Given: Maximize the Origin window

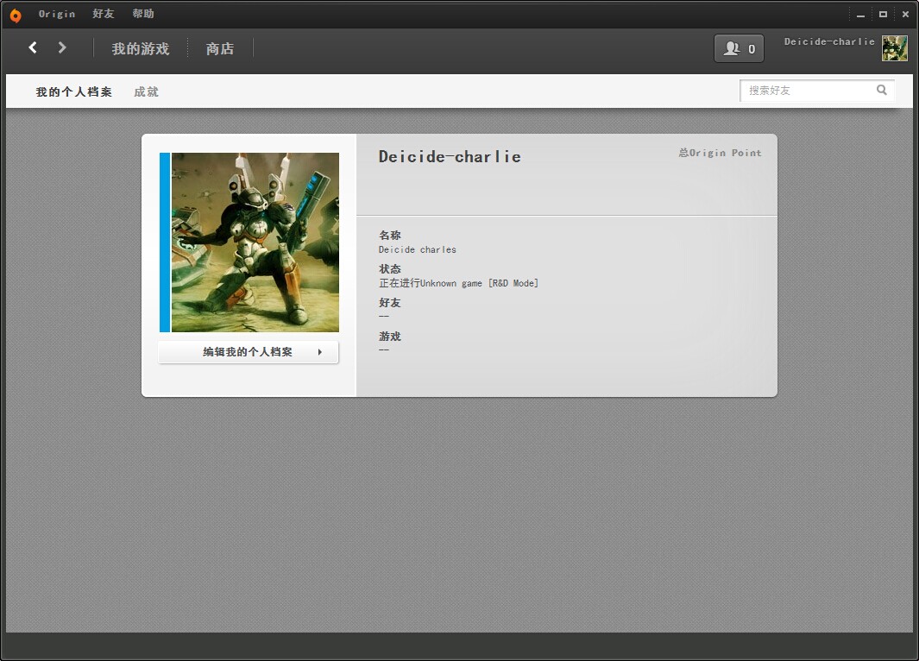Looking at the screenshot, I should [883, 14].
